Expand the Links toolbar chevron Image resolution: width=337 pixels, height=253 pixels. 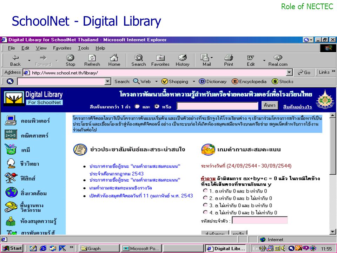coord(333,71)
